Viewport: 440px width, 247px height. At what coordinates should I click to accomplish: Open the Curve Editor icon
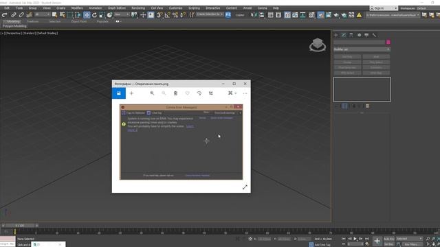(x=295, y=15)
